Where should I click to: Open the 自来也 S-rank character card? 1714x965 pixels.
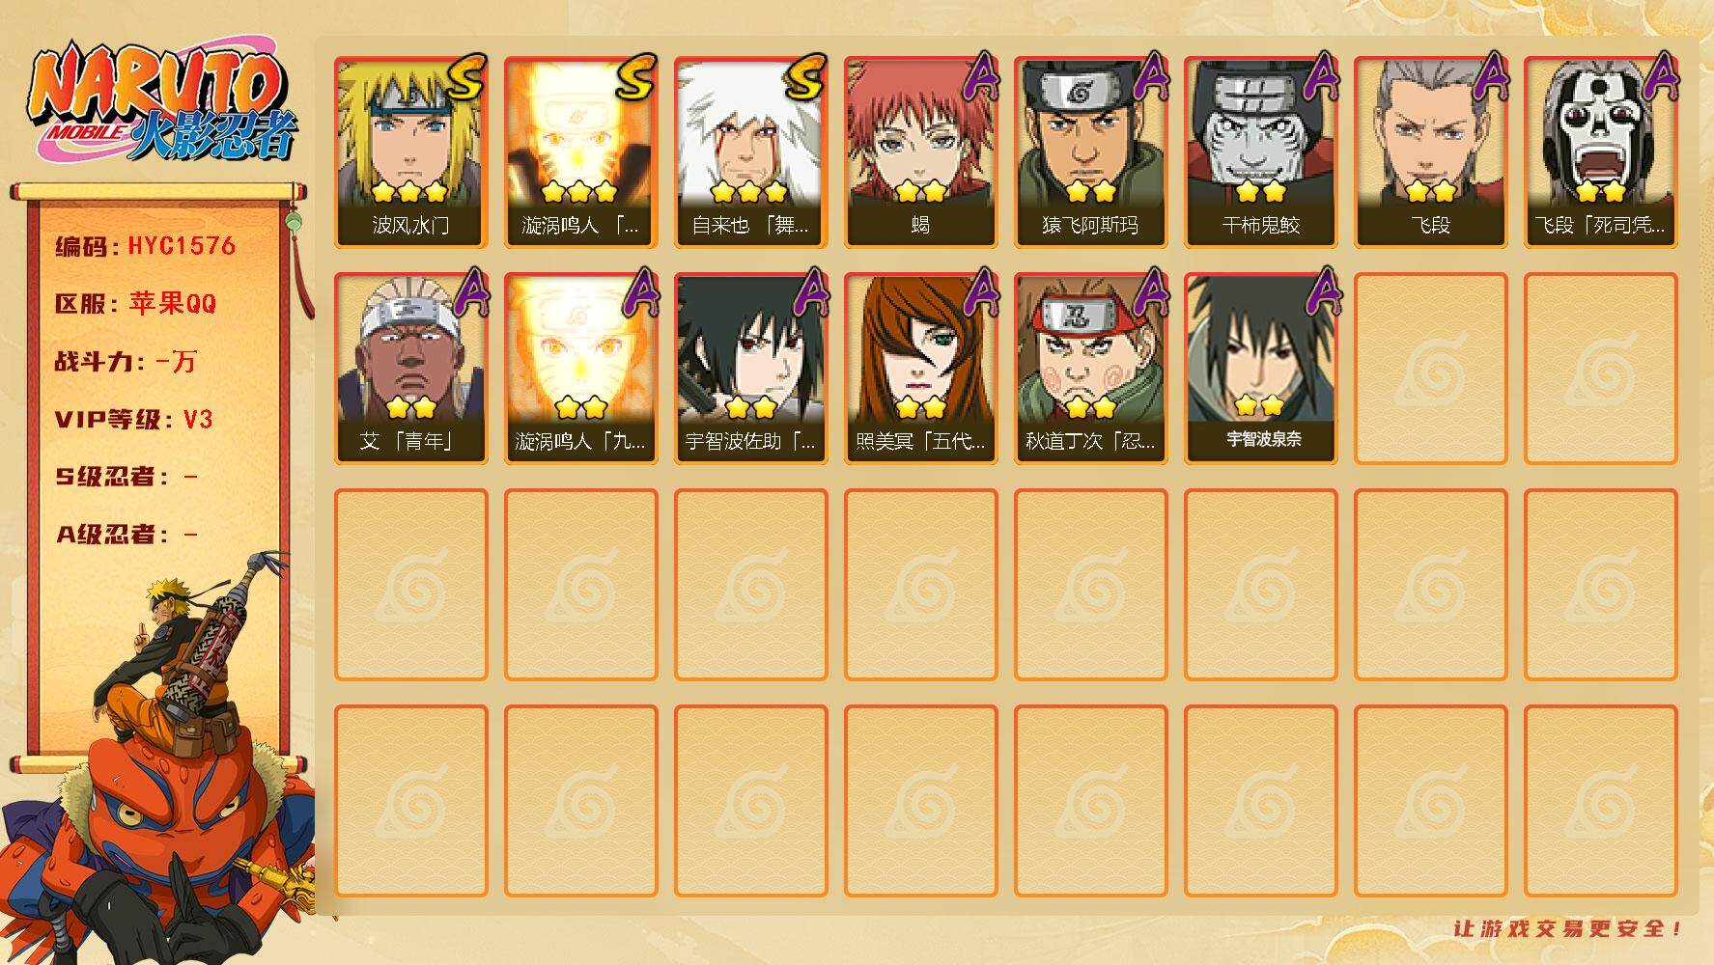[x=750, y=152]
